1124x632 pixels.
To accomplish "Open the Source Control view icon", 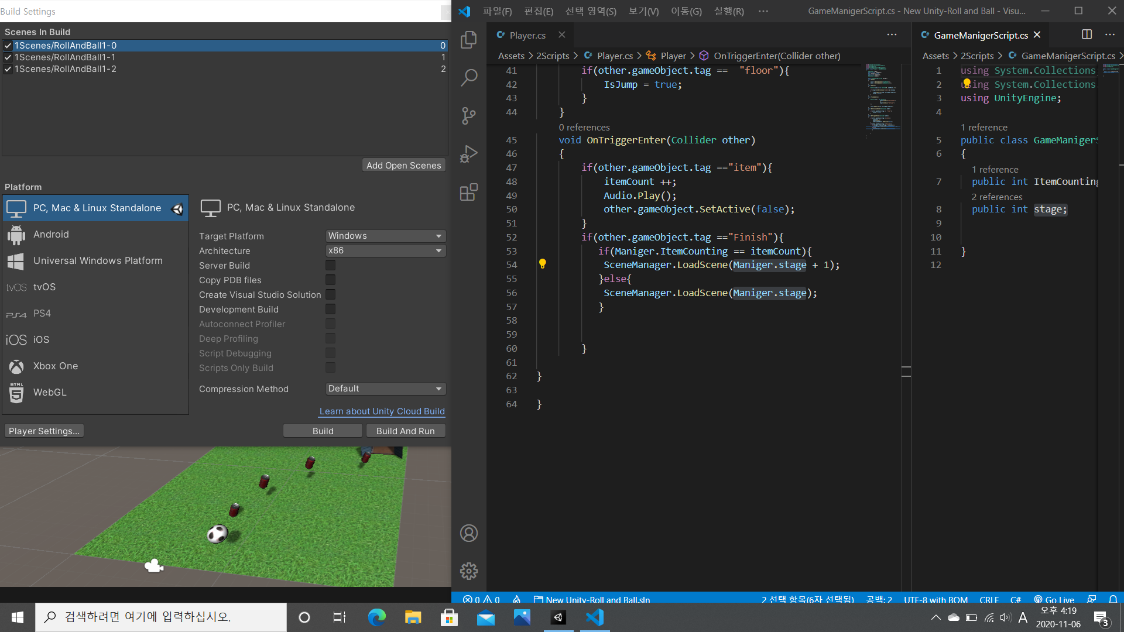I will [469, 115].
